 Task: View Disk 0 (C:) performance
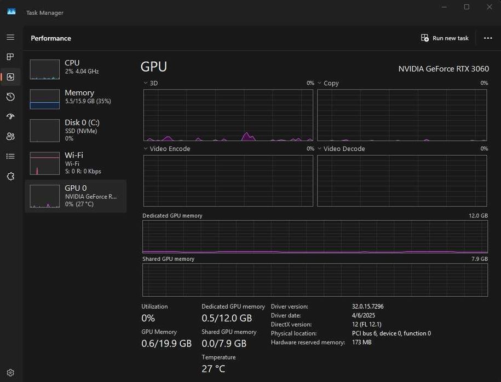(76, 130)
